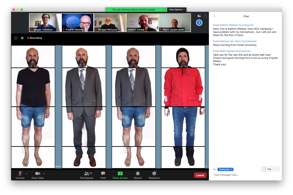Toggle Stop Video camera
293x195 pixels.
pyautogui.click(x=38, y=173)
